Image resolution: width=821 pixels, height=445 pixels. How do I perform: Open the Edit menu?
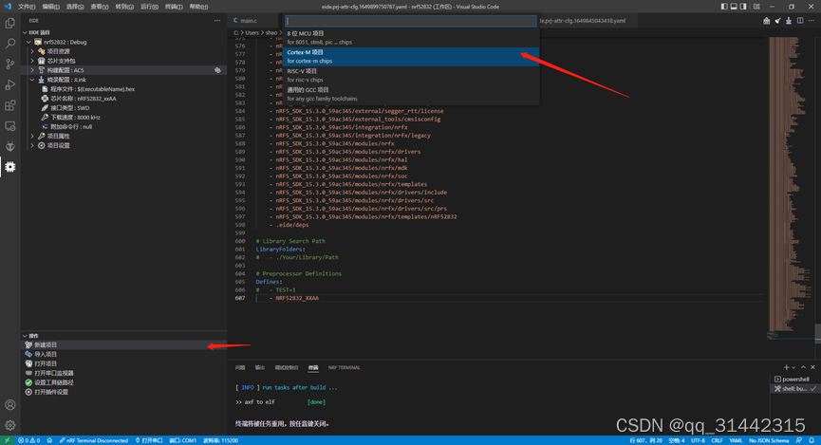click(51, 7)
